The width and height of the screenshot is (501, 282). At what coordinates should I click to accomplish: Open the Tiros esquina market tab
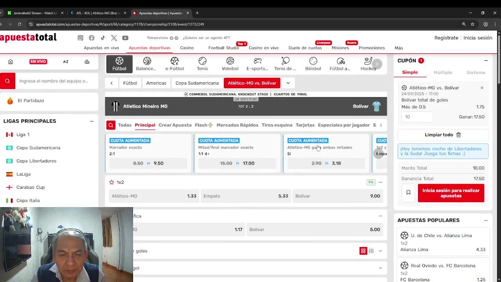coord(277,125)
